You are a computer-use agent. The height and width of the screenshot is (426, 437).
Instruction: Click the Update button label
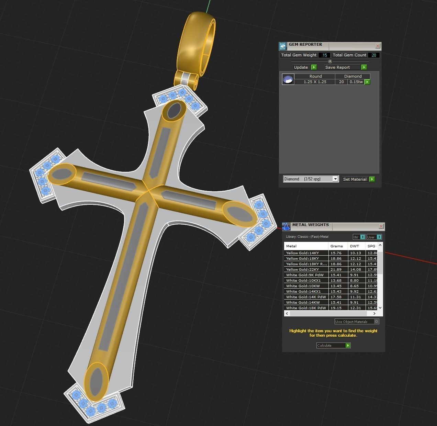coord(301,67)
